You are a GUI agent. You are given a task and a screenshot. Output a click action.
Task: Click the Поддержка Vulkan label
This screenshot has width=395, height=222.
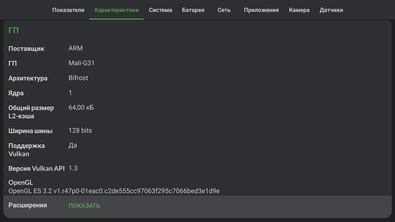click(27, 150)
